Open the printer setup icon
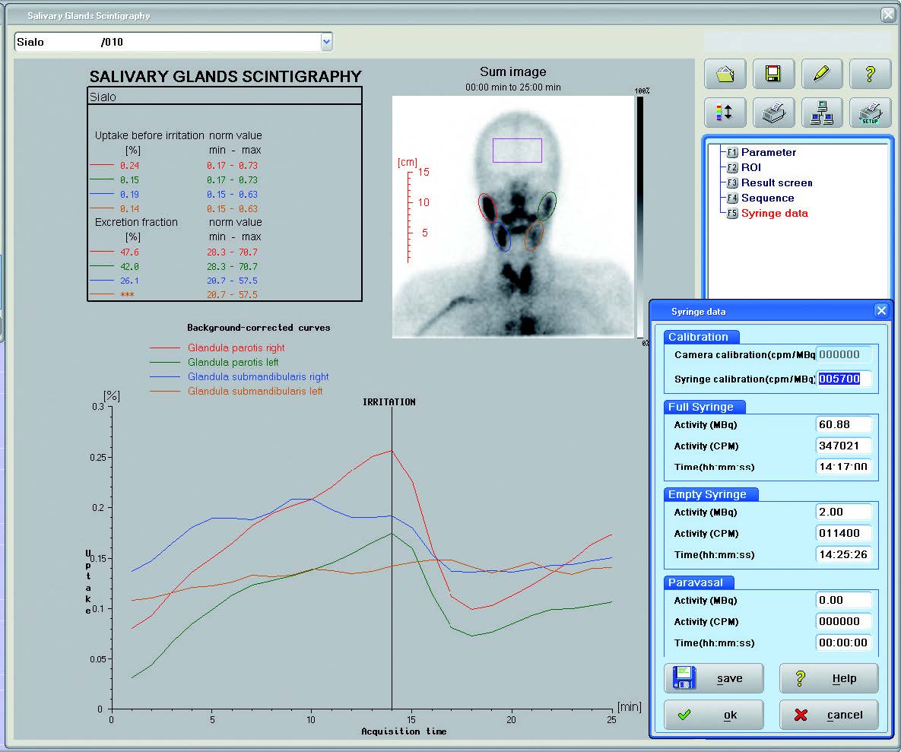Image resolution: width=901 pixels, height=752 pixels. [870, 113]
